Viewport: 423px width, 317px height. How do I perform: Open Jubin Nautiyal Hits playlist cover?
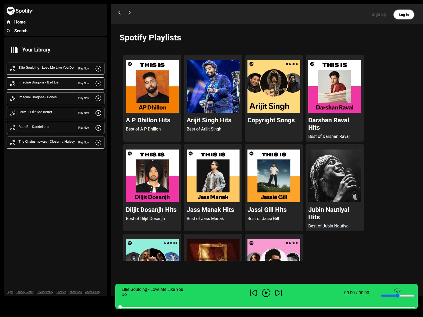coord(335,176)
